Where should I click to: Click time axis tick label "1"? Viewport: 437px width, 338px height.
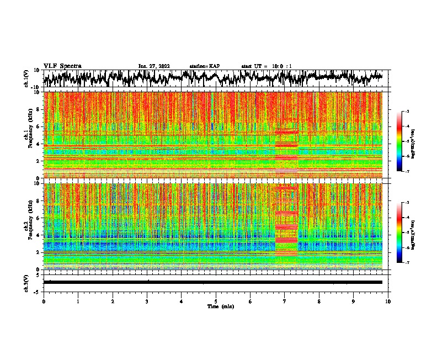click(x=78, y=302)
